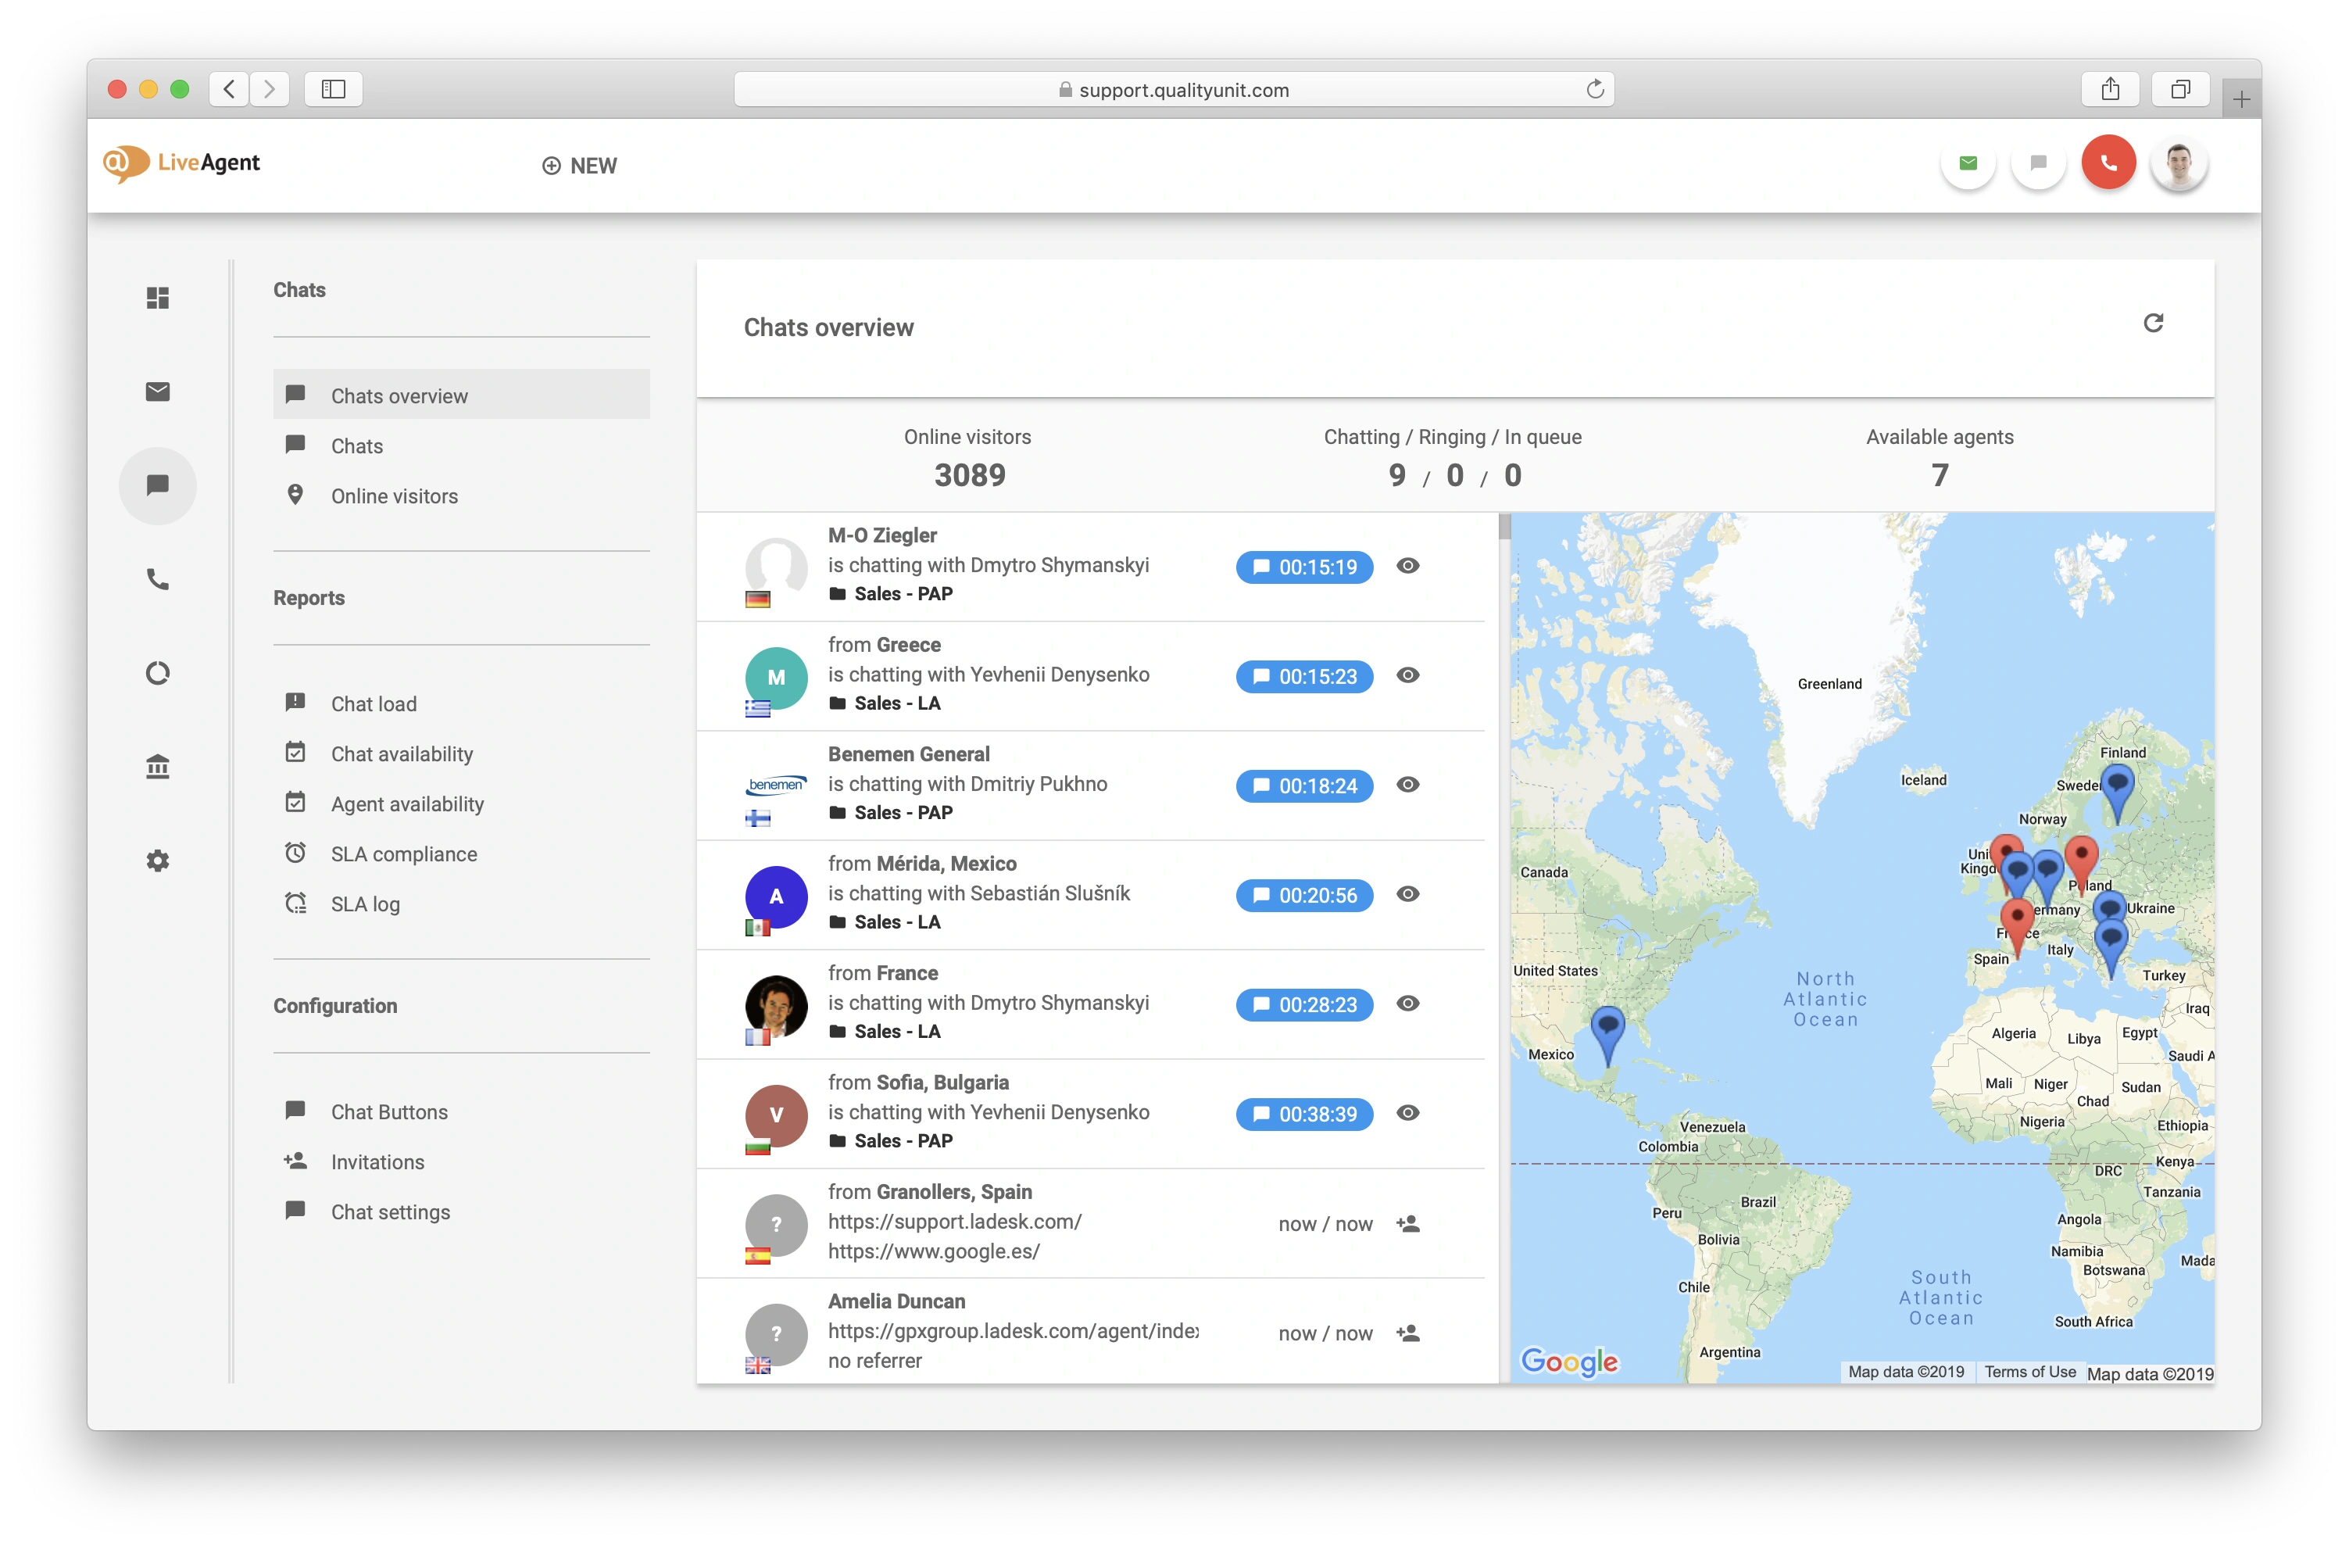The height and width of the screenshot is (1546, 2349).
Task: Open the 00:15:19 chat timer badge
Action: click(x=1303, y=567)
